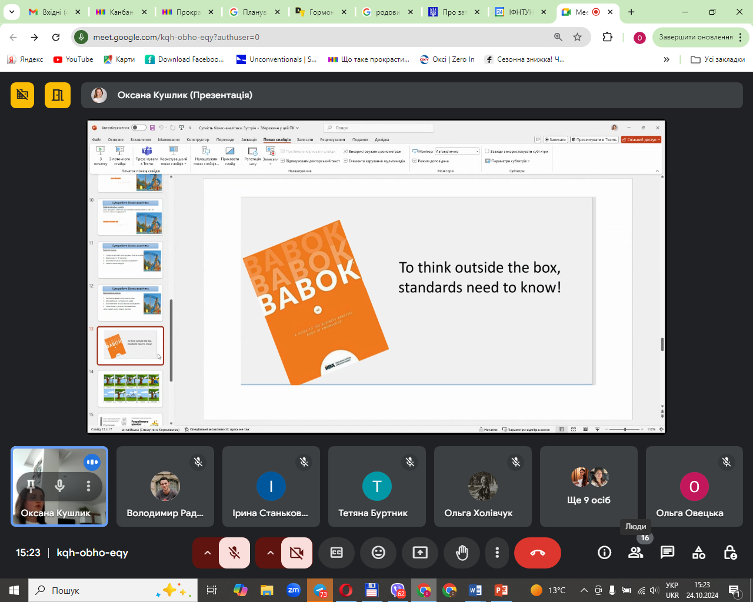This screenshot has width=753, height=602.
Task: Open Chrome extensions puzzle icon
Action: click(608, 37)
